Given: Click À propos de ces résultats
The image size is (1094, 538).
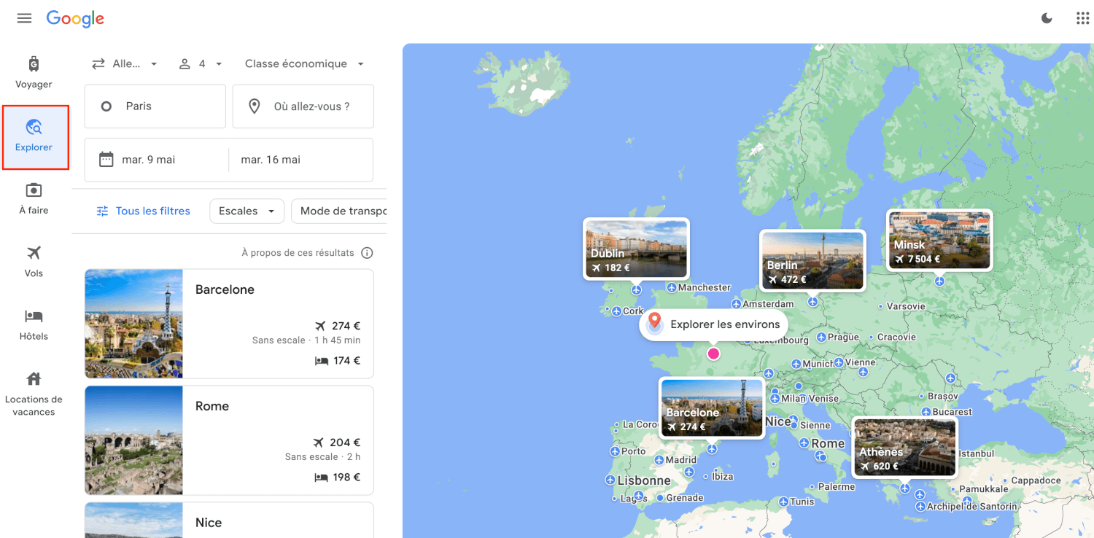Looking at the screenshot, I should pos(298,253).
